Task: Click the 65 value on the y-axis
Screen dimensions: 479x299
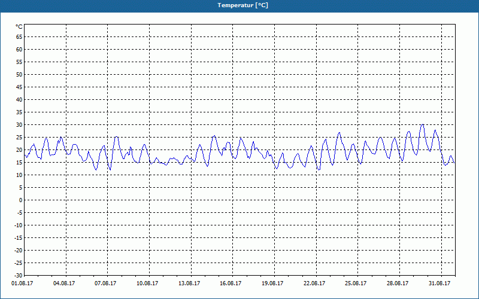Action: pyautogui.click(x=19, y=36)
